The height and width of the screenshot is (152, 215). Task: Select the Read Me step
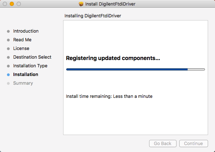tap(22, 40)
